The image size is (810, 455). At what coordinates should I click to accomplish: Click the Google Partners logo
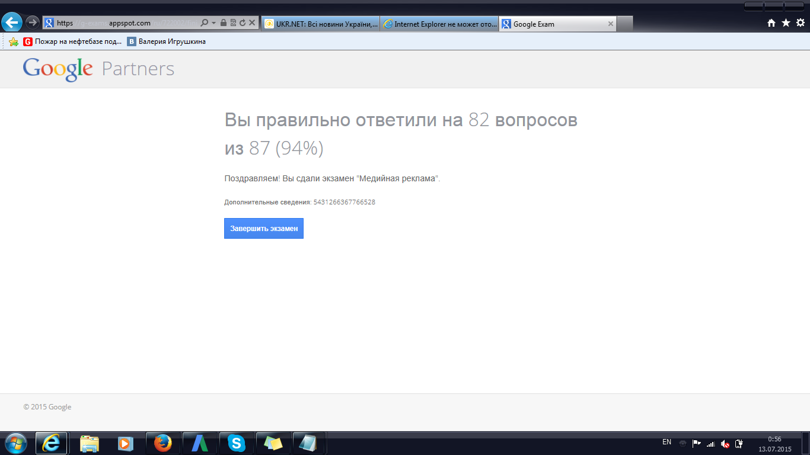[x=98, y=69]
